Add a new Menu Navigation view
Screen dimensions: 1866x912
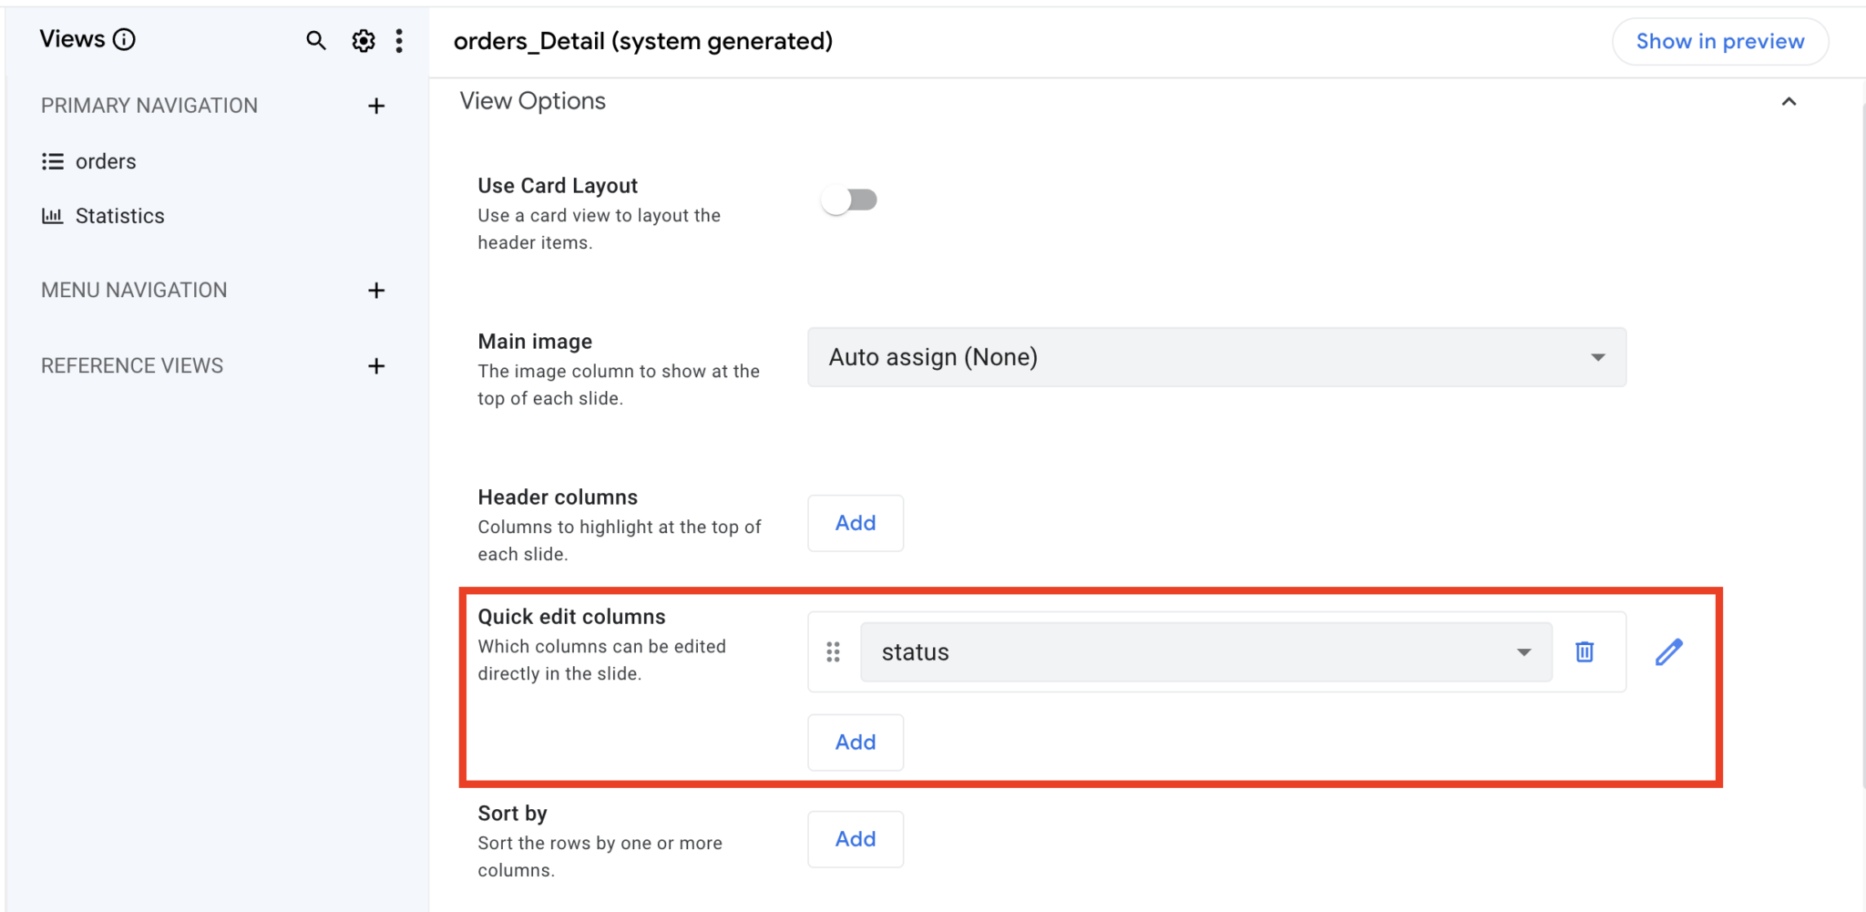376,291
